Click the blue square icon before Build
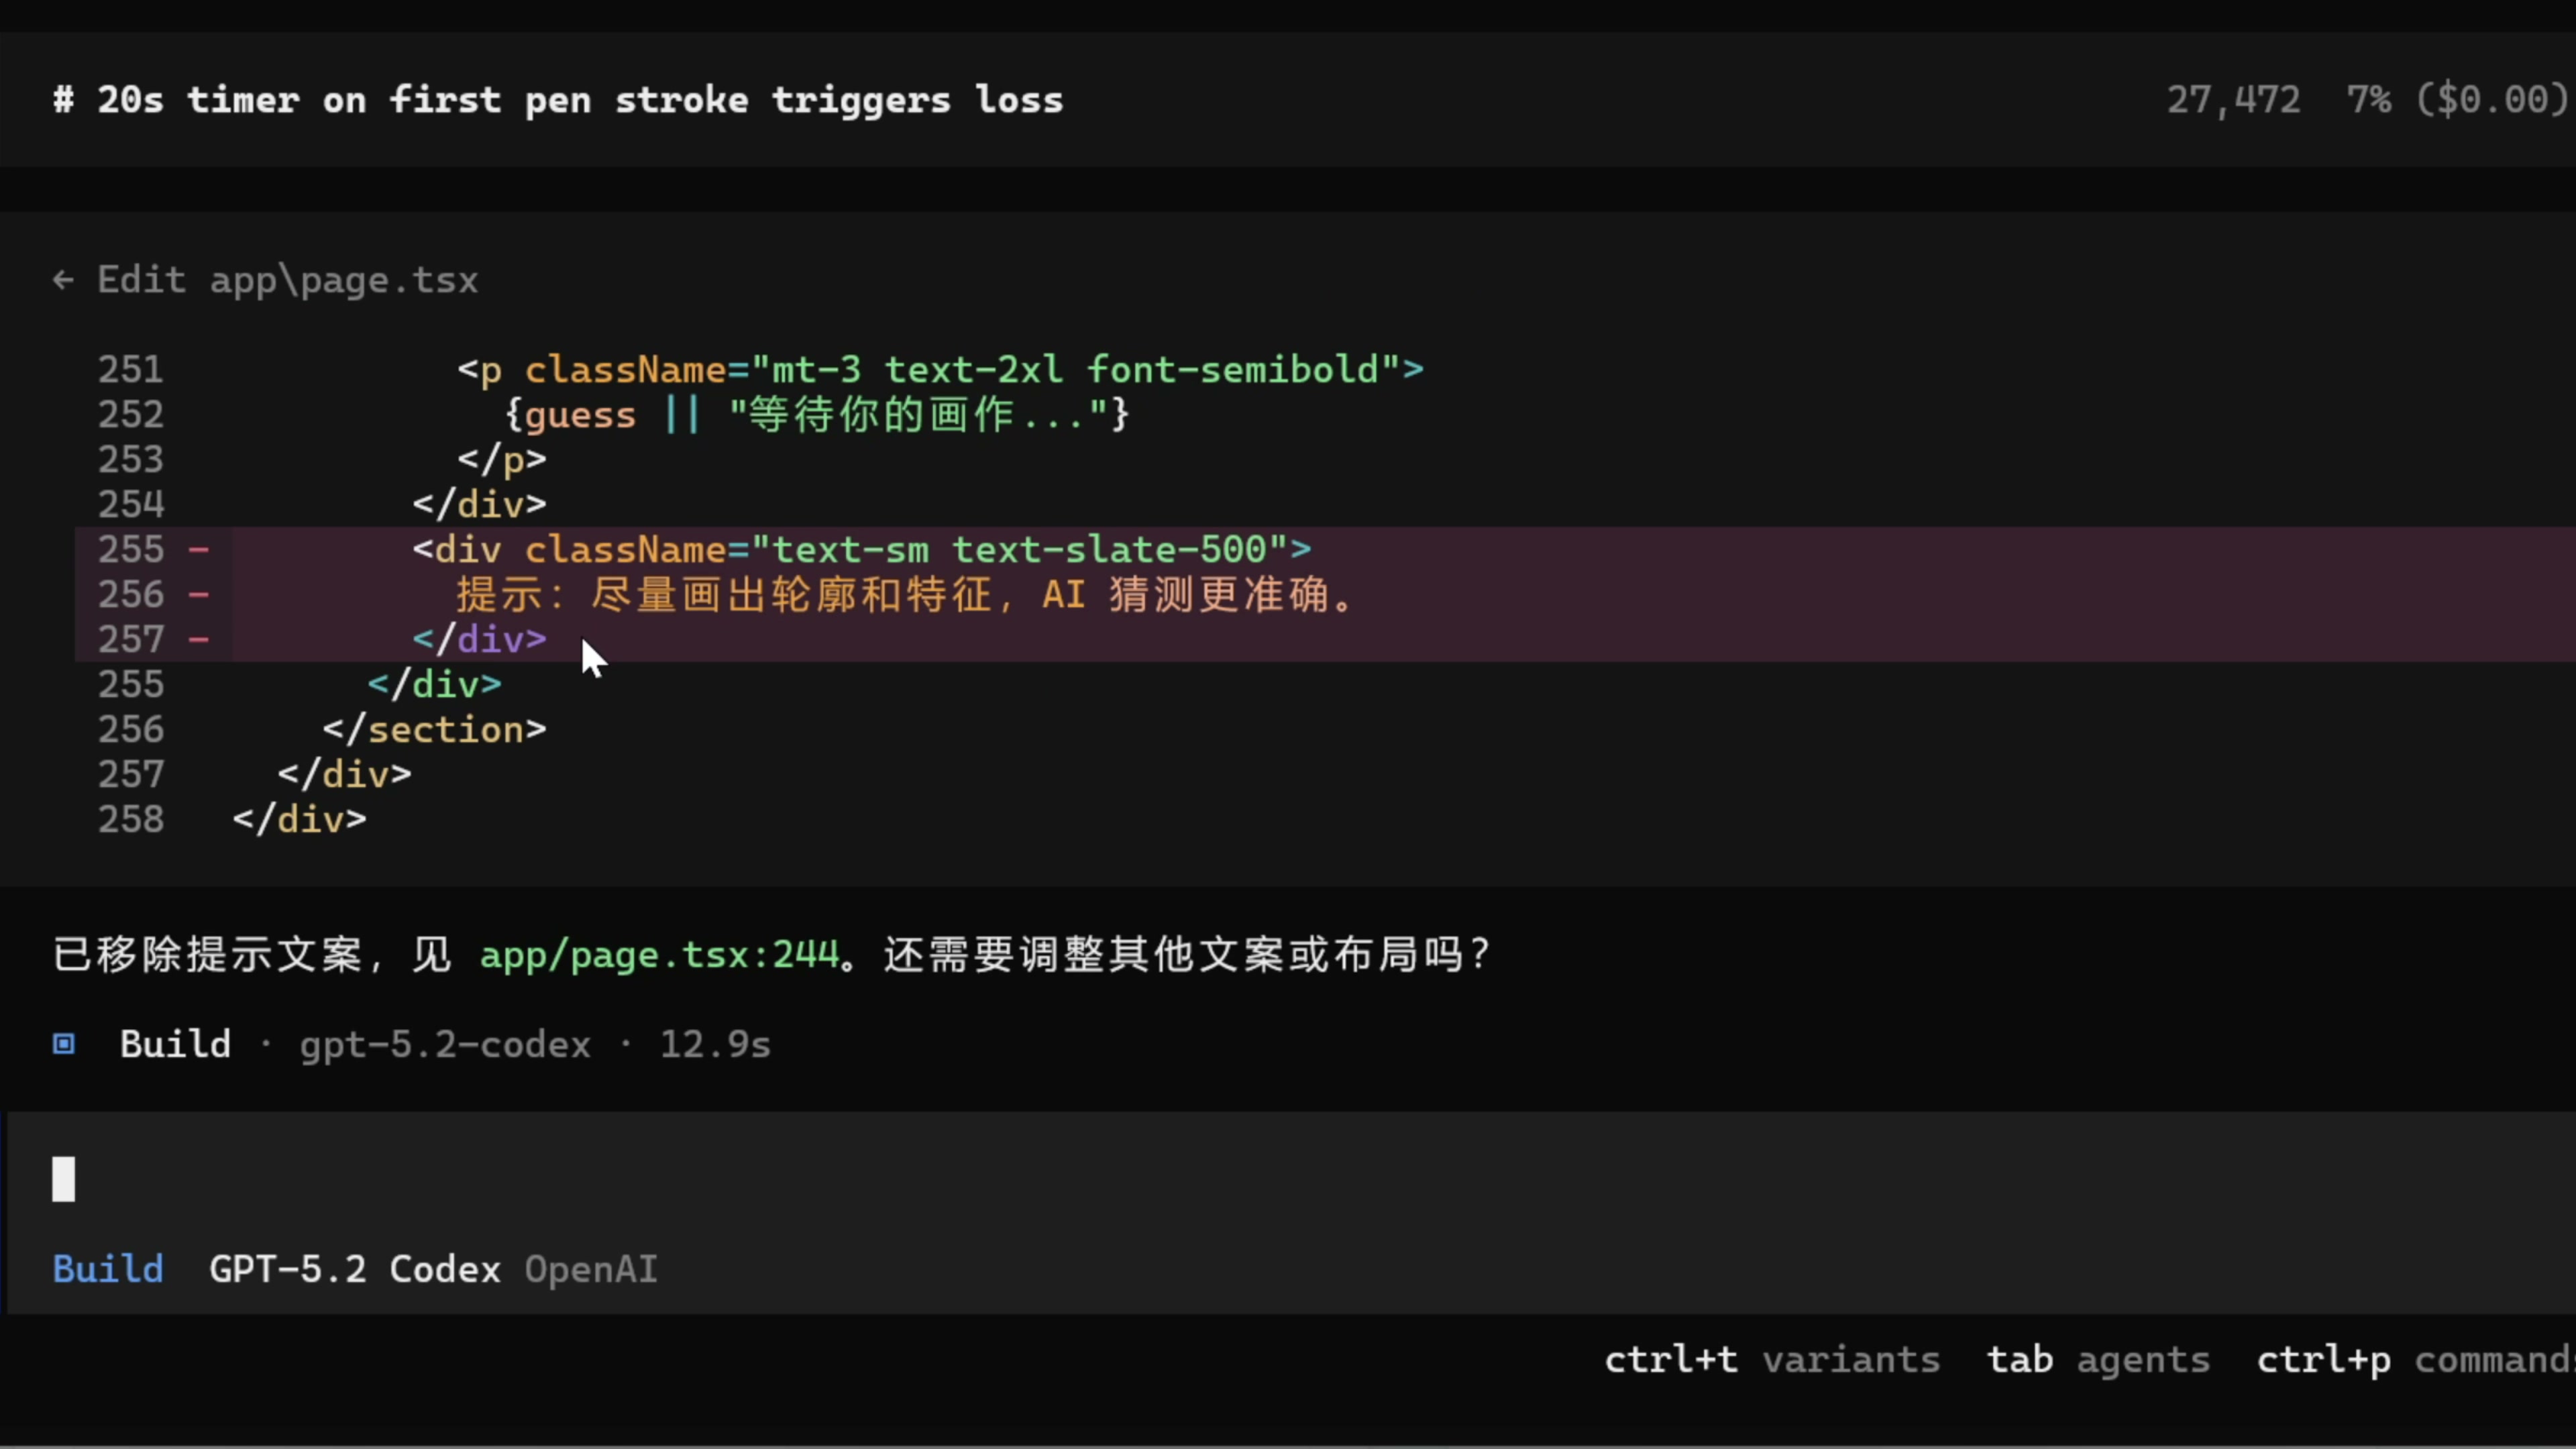This screenshot has width=2576, height=1449. coord(64,1044)
